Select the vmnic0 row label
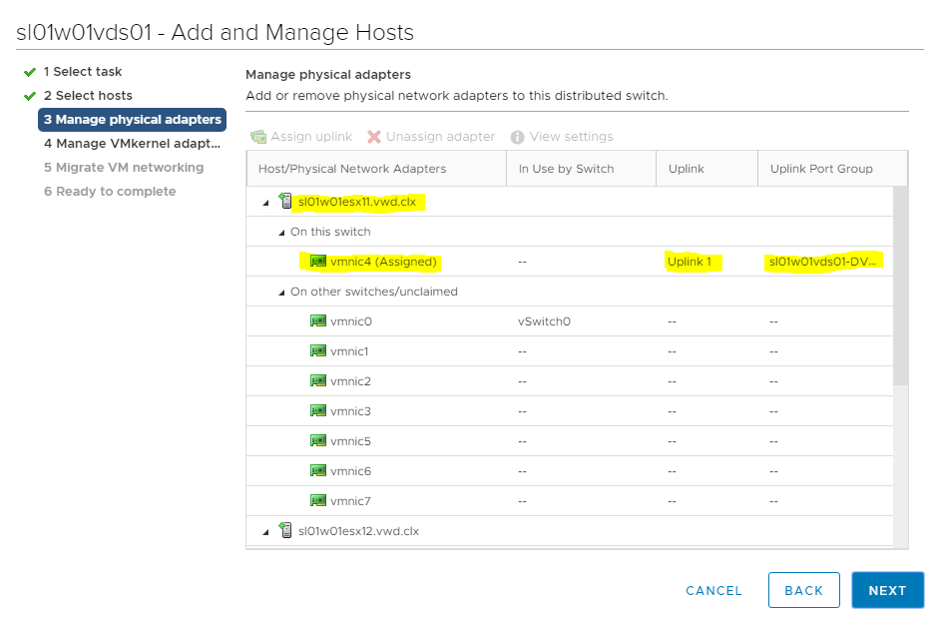 (x=351, y=321)
